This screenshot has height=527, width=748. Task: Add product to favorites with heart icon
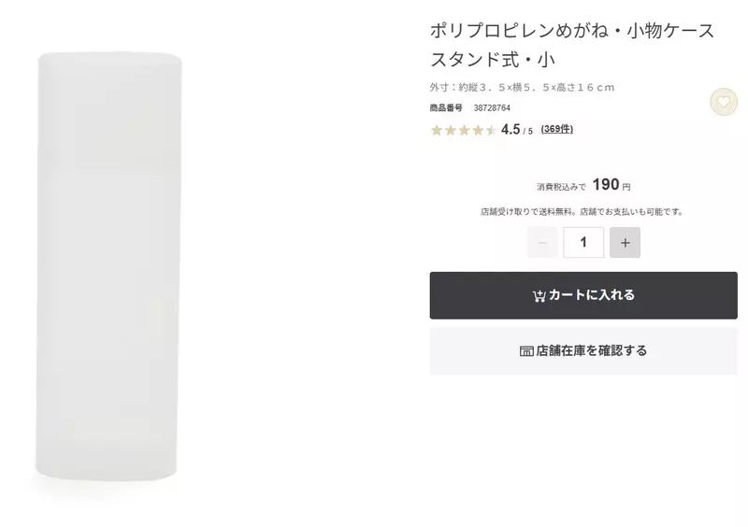coord(723,102)
